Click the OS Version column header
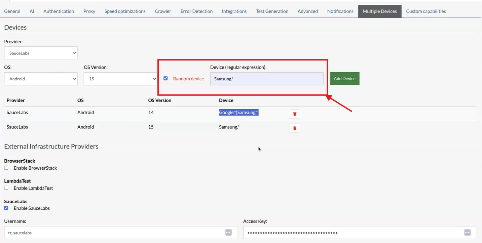 click(x=159, y=100)
